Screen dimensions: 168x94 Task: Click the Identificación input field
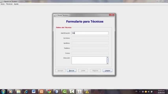pos(90,33)
